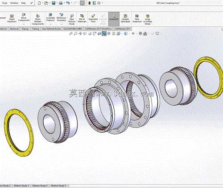Open the Motion Study 5 tab
This screenshot has height=188, width=223.
(x=58, y=186)
